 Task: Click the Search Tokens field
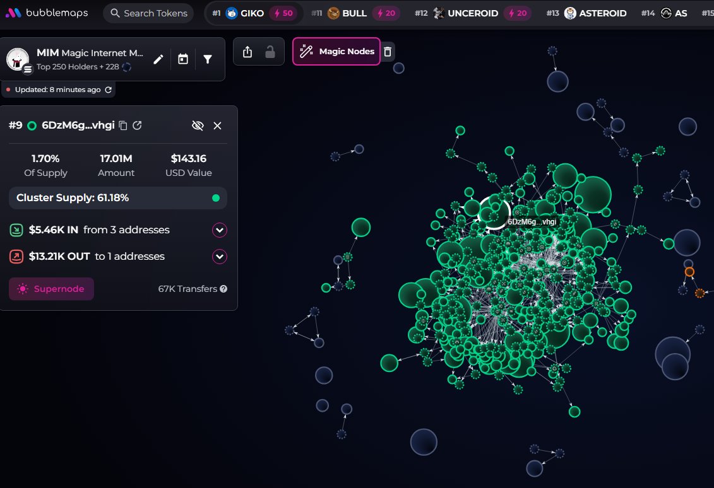pos(148,13)
